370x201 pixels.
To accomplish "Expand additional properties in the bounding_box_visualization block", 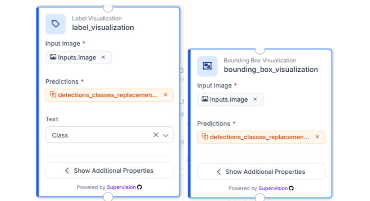I will 261,172.
